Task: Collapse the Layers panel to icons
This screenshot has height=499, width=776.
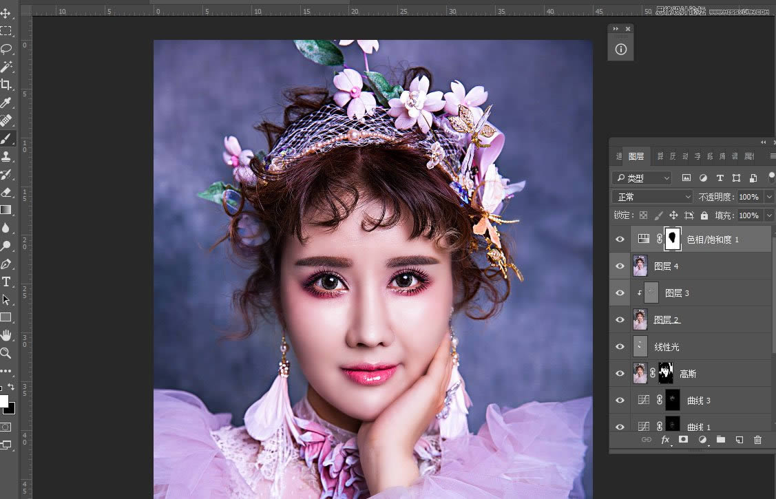Action: (763, 142)
